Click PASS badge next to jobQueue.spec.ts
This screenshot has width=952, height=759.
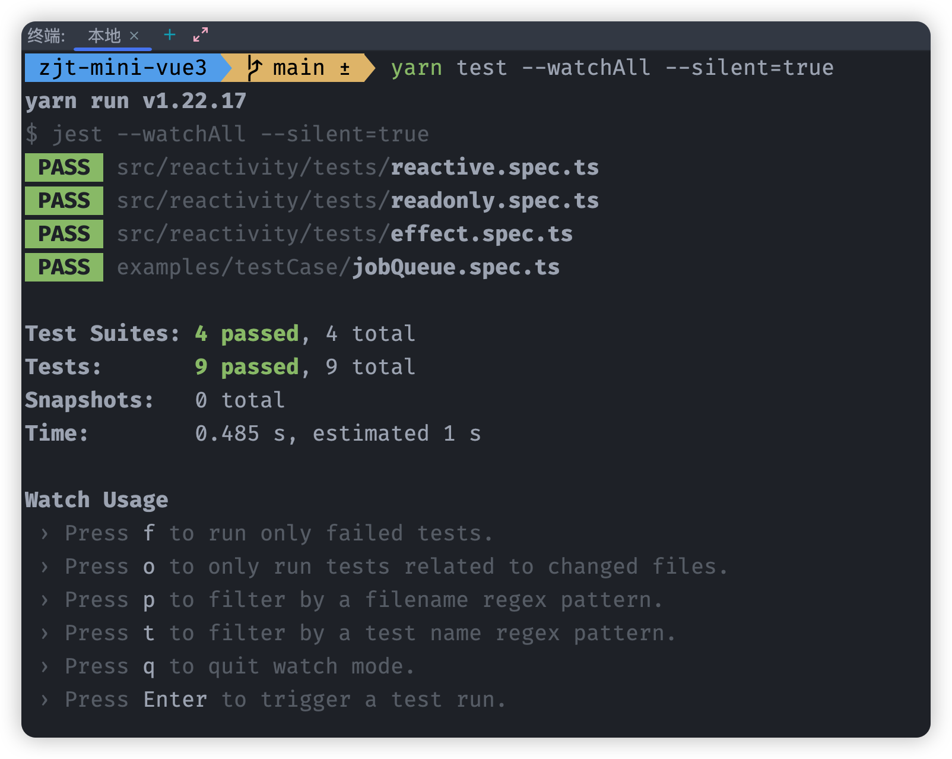coord(64,267)
